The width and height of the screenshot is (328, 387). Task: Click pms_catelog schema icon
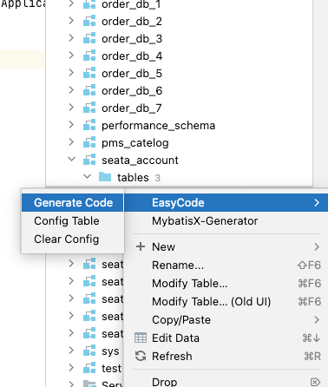89,142
